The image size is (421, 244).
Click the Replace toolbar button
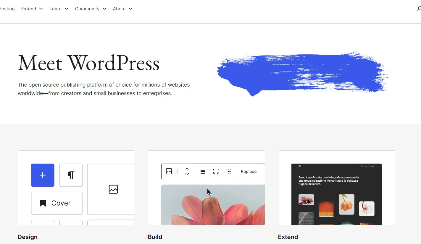click(x=249, y=171)
